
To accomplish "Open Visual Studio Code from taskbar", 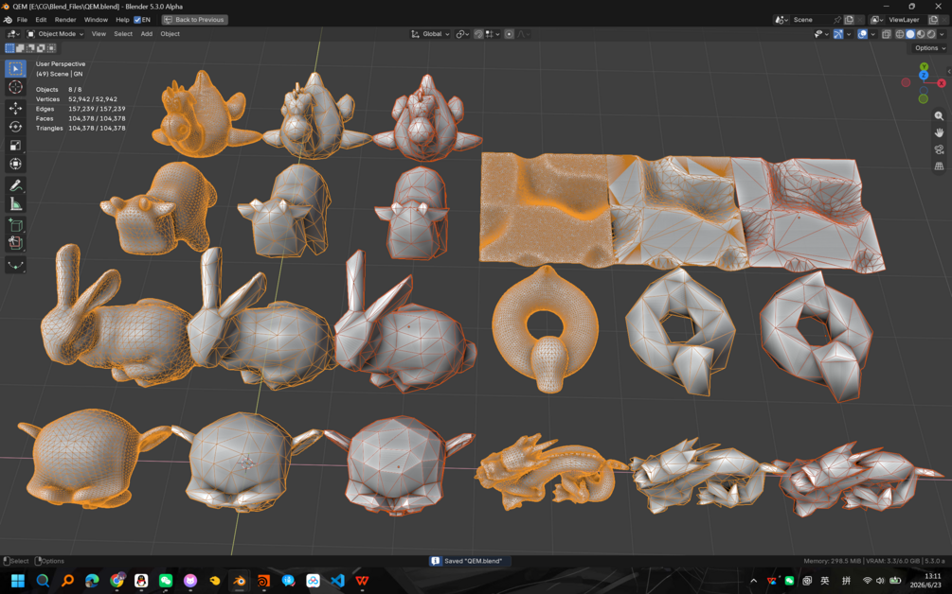I will (x=337, y=580).
